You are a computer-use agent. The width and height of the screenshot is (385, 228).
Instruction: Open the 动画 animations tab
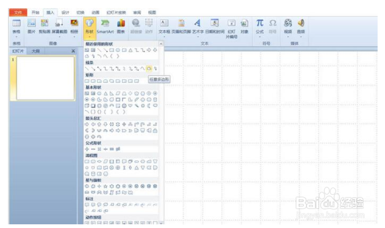point(95,12)
